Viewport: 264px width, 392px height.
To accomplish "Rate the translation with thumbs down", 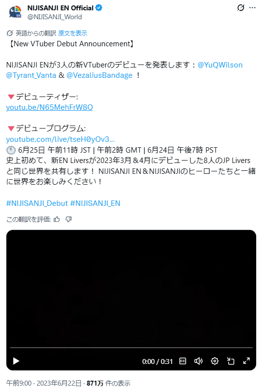I will coord(68,219).
